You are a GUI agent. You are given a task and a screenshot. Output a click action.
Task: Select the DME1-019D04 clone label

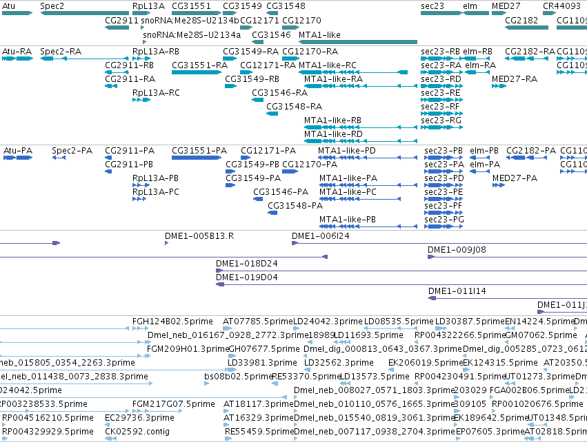[247, 277]
